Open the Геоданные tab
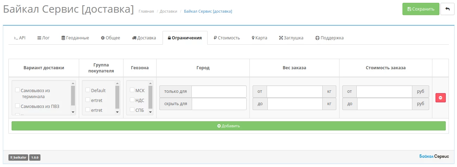Image resolution: width=457 pixels, height=167 pixels. pos(75,38)
